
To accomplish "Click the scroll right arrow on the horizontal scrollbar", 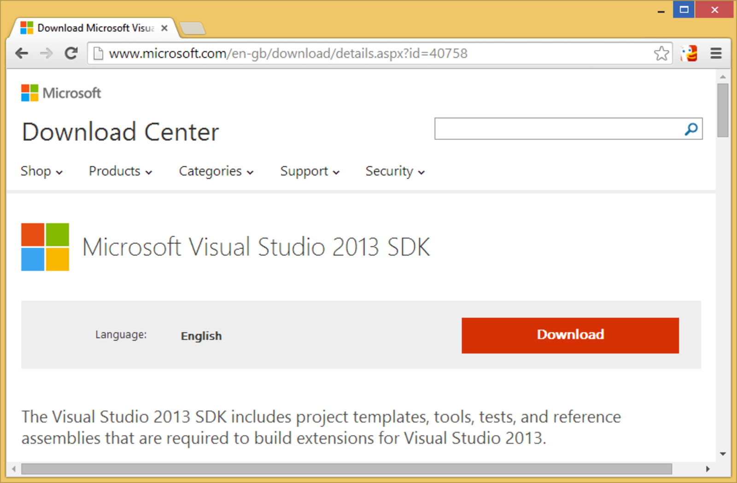I will point(708,469).
